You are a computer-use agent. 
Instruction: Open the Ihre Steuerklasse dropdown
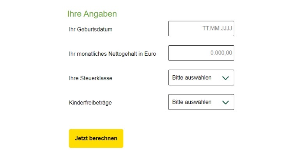point(201,78)
